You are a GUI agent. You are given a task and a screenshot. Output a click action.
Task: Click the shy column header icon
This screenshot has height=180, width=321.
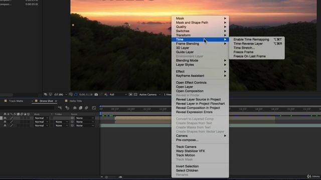click(5, 114)
